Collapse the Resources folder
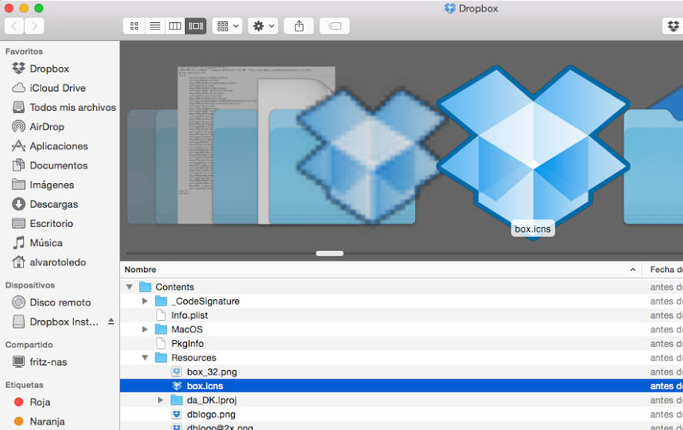Viewport: 683px width, 430px height. tap(145, 358)
